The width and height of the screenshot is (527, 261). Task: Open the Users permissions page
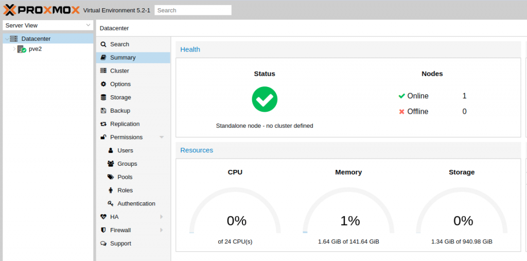click(x=125, y=151)
